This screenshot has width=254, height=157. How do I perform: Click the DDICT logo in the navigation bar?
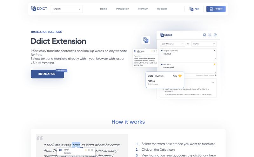coord(39,9)
